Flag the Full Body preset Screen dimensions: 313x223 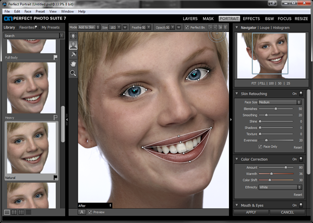click(56, 58)
